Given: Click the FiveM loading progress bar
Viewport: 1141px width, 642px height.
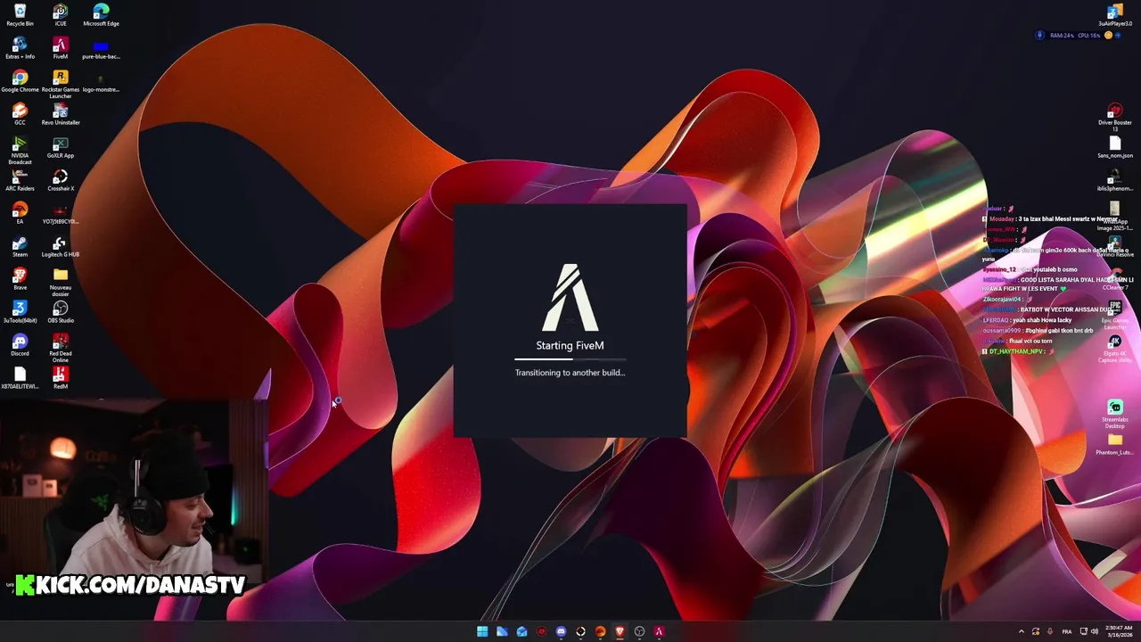Looking at the screenshot, I should [570, 359].
